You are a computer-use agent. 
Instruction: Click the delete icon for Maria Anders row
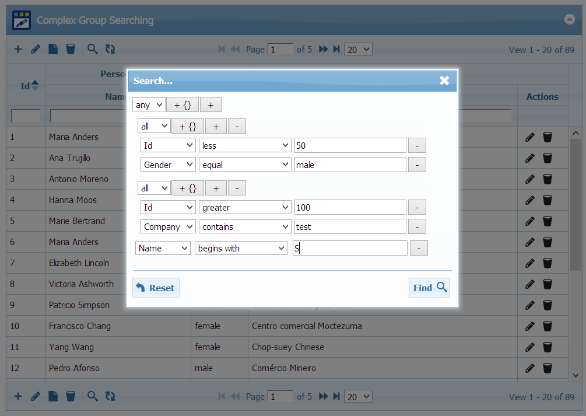[547, 137]
